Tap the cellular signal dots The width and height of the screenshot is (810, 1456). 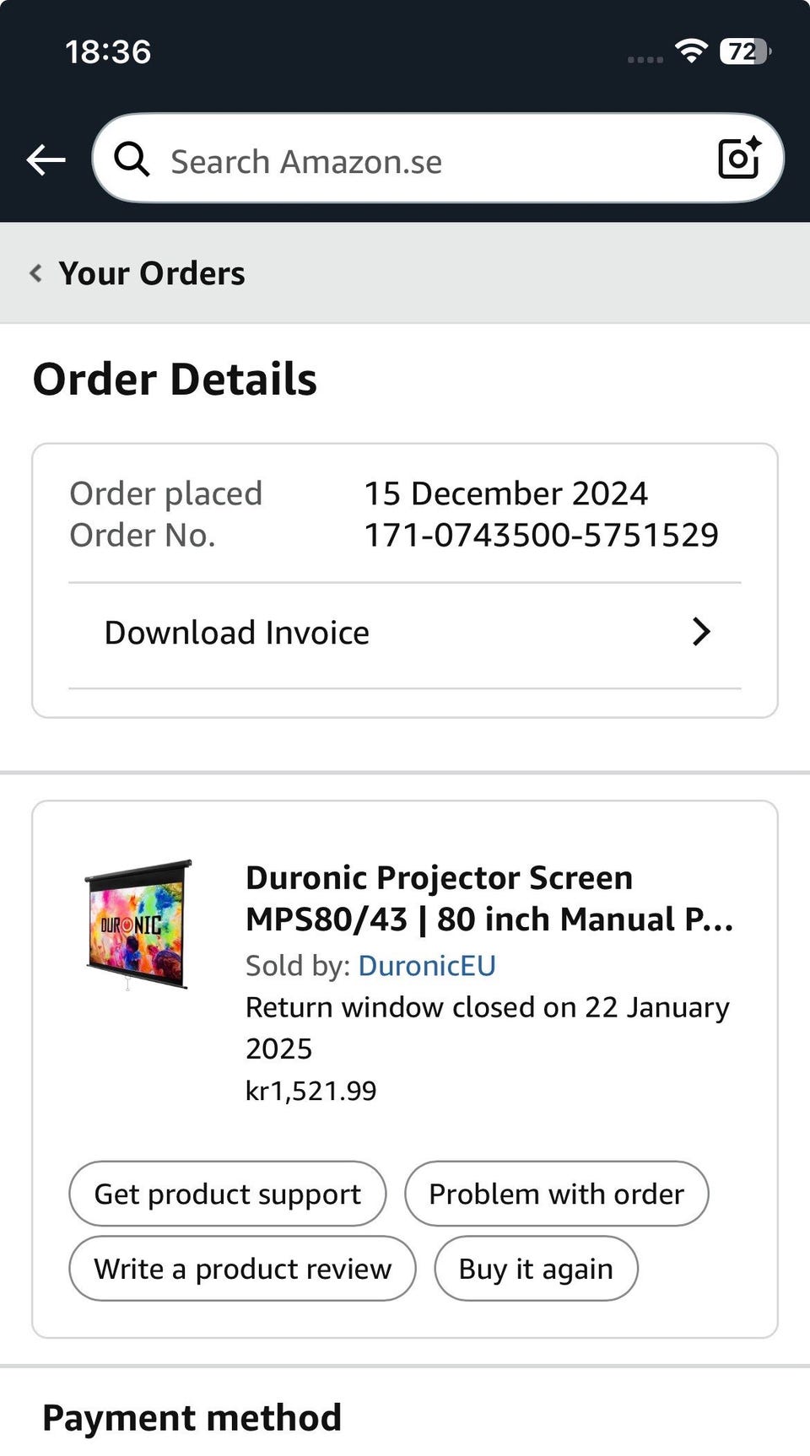(645, 59)
